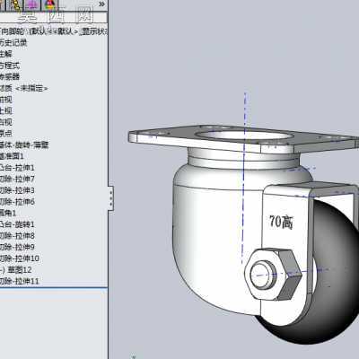
Task: Click the feature tree filter field
Action: (x=53, y=17)
